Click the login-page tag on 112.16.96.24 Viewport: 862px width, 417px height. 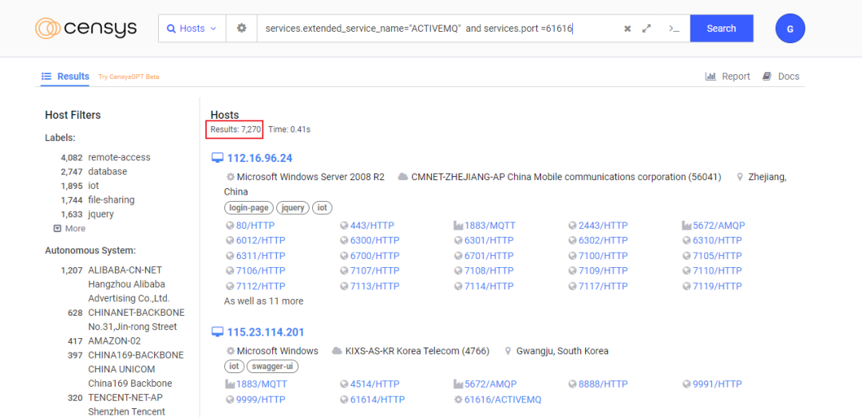point(248,207)
